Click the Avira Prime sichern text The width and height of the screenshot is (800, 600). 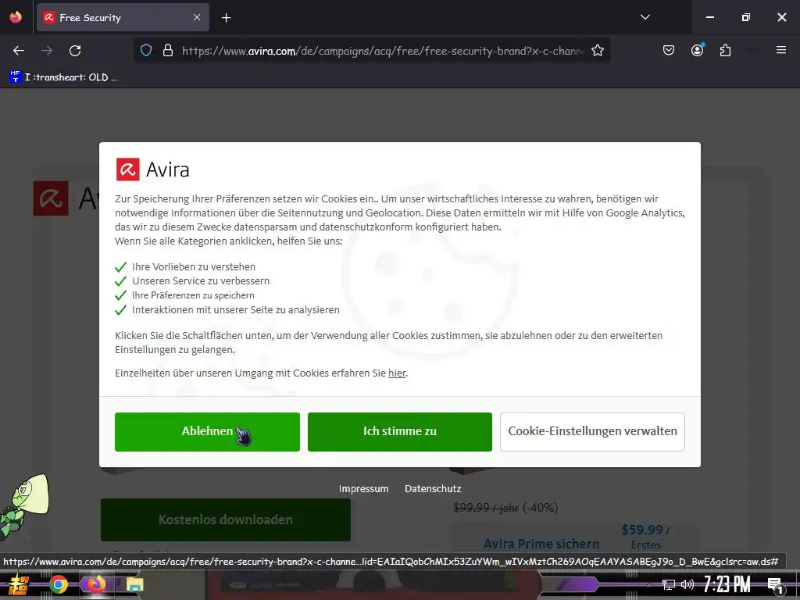pyautogui.click(x=541, y=544)
